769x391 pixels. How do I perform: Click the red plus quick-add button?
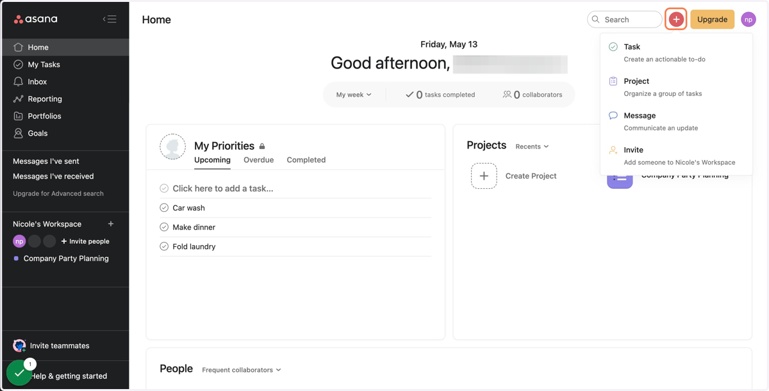[x=676, y=19]
